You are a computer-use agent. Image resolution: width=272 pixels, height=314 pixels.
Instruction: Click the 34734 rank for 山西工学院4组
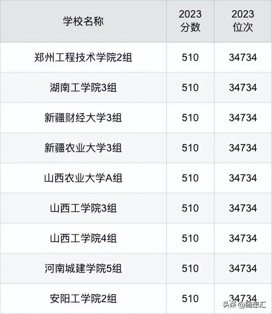click(x=243, y=238)
